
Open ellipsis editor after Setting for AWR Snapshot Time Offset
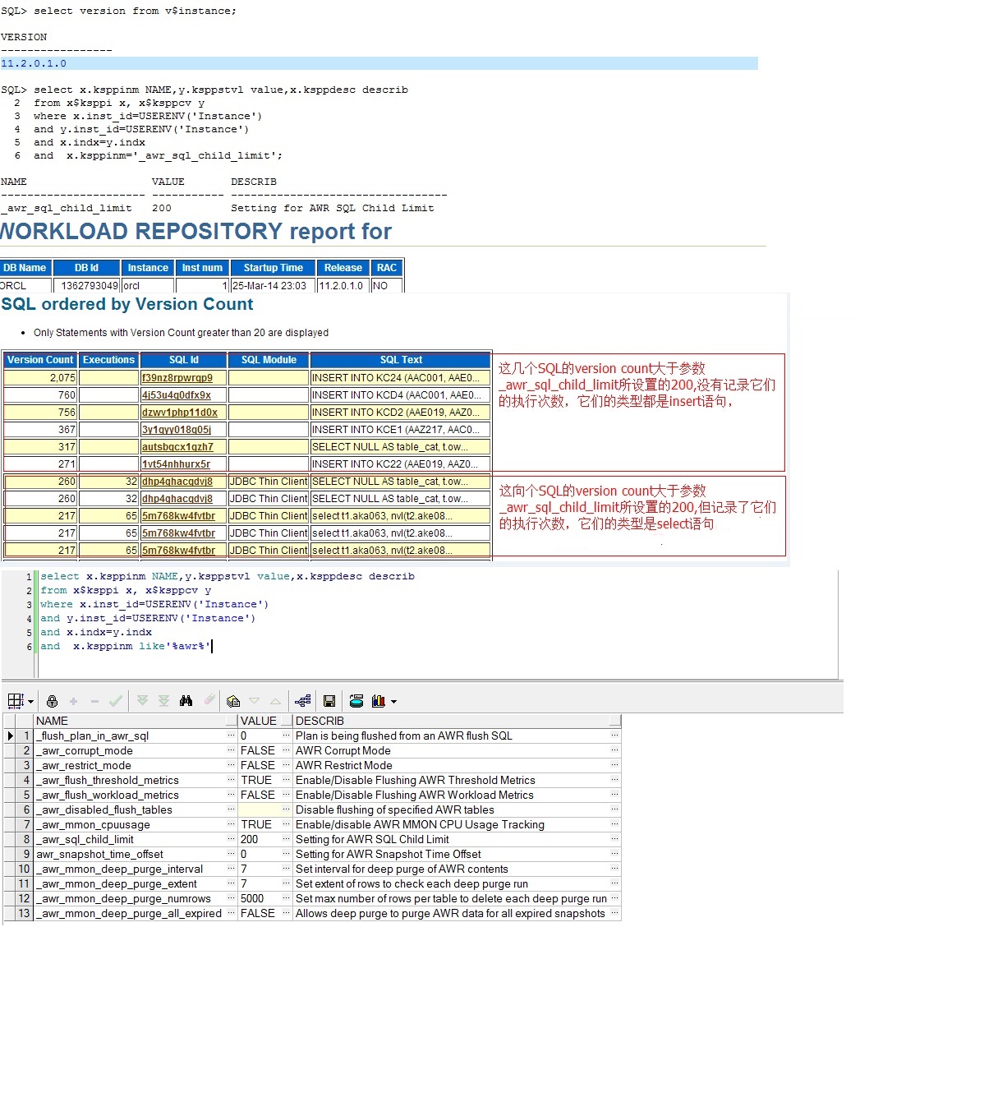point(614,854)
